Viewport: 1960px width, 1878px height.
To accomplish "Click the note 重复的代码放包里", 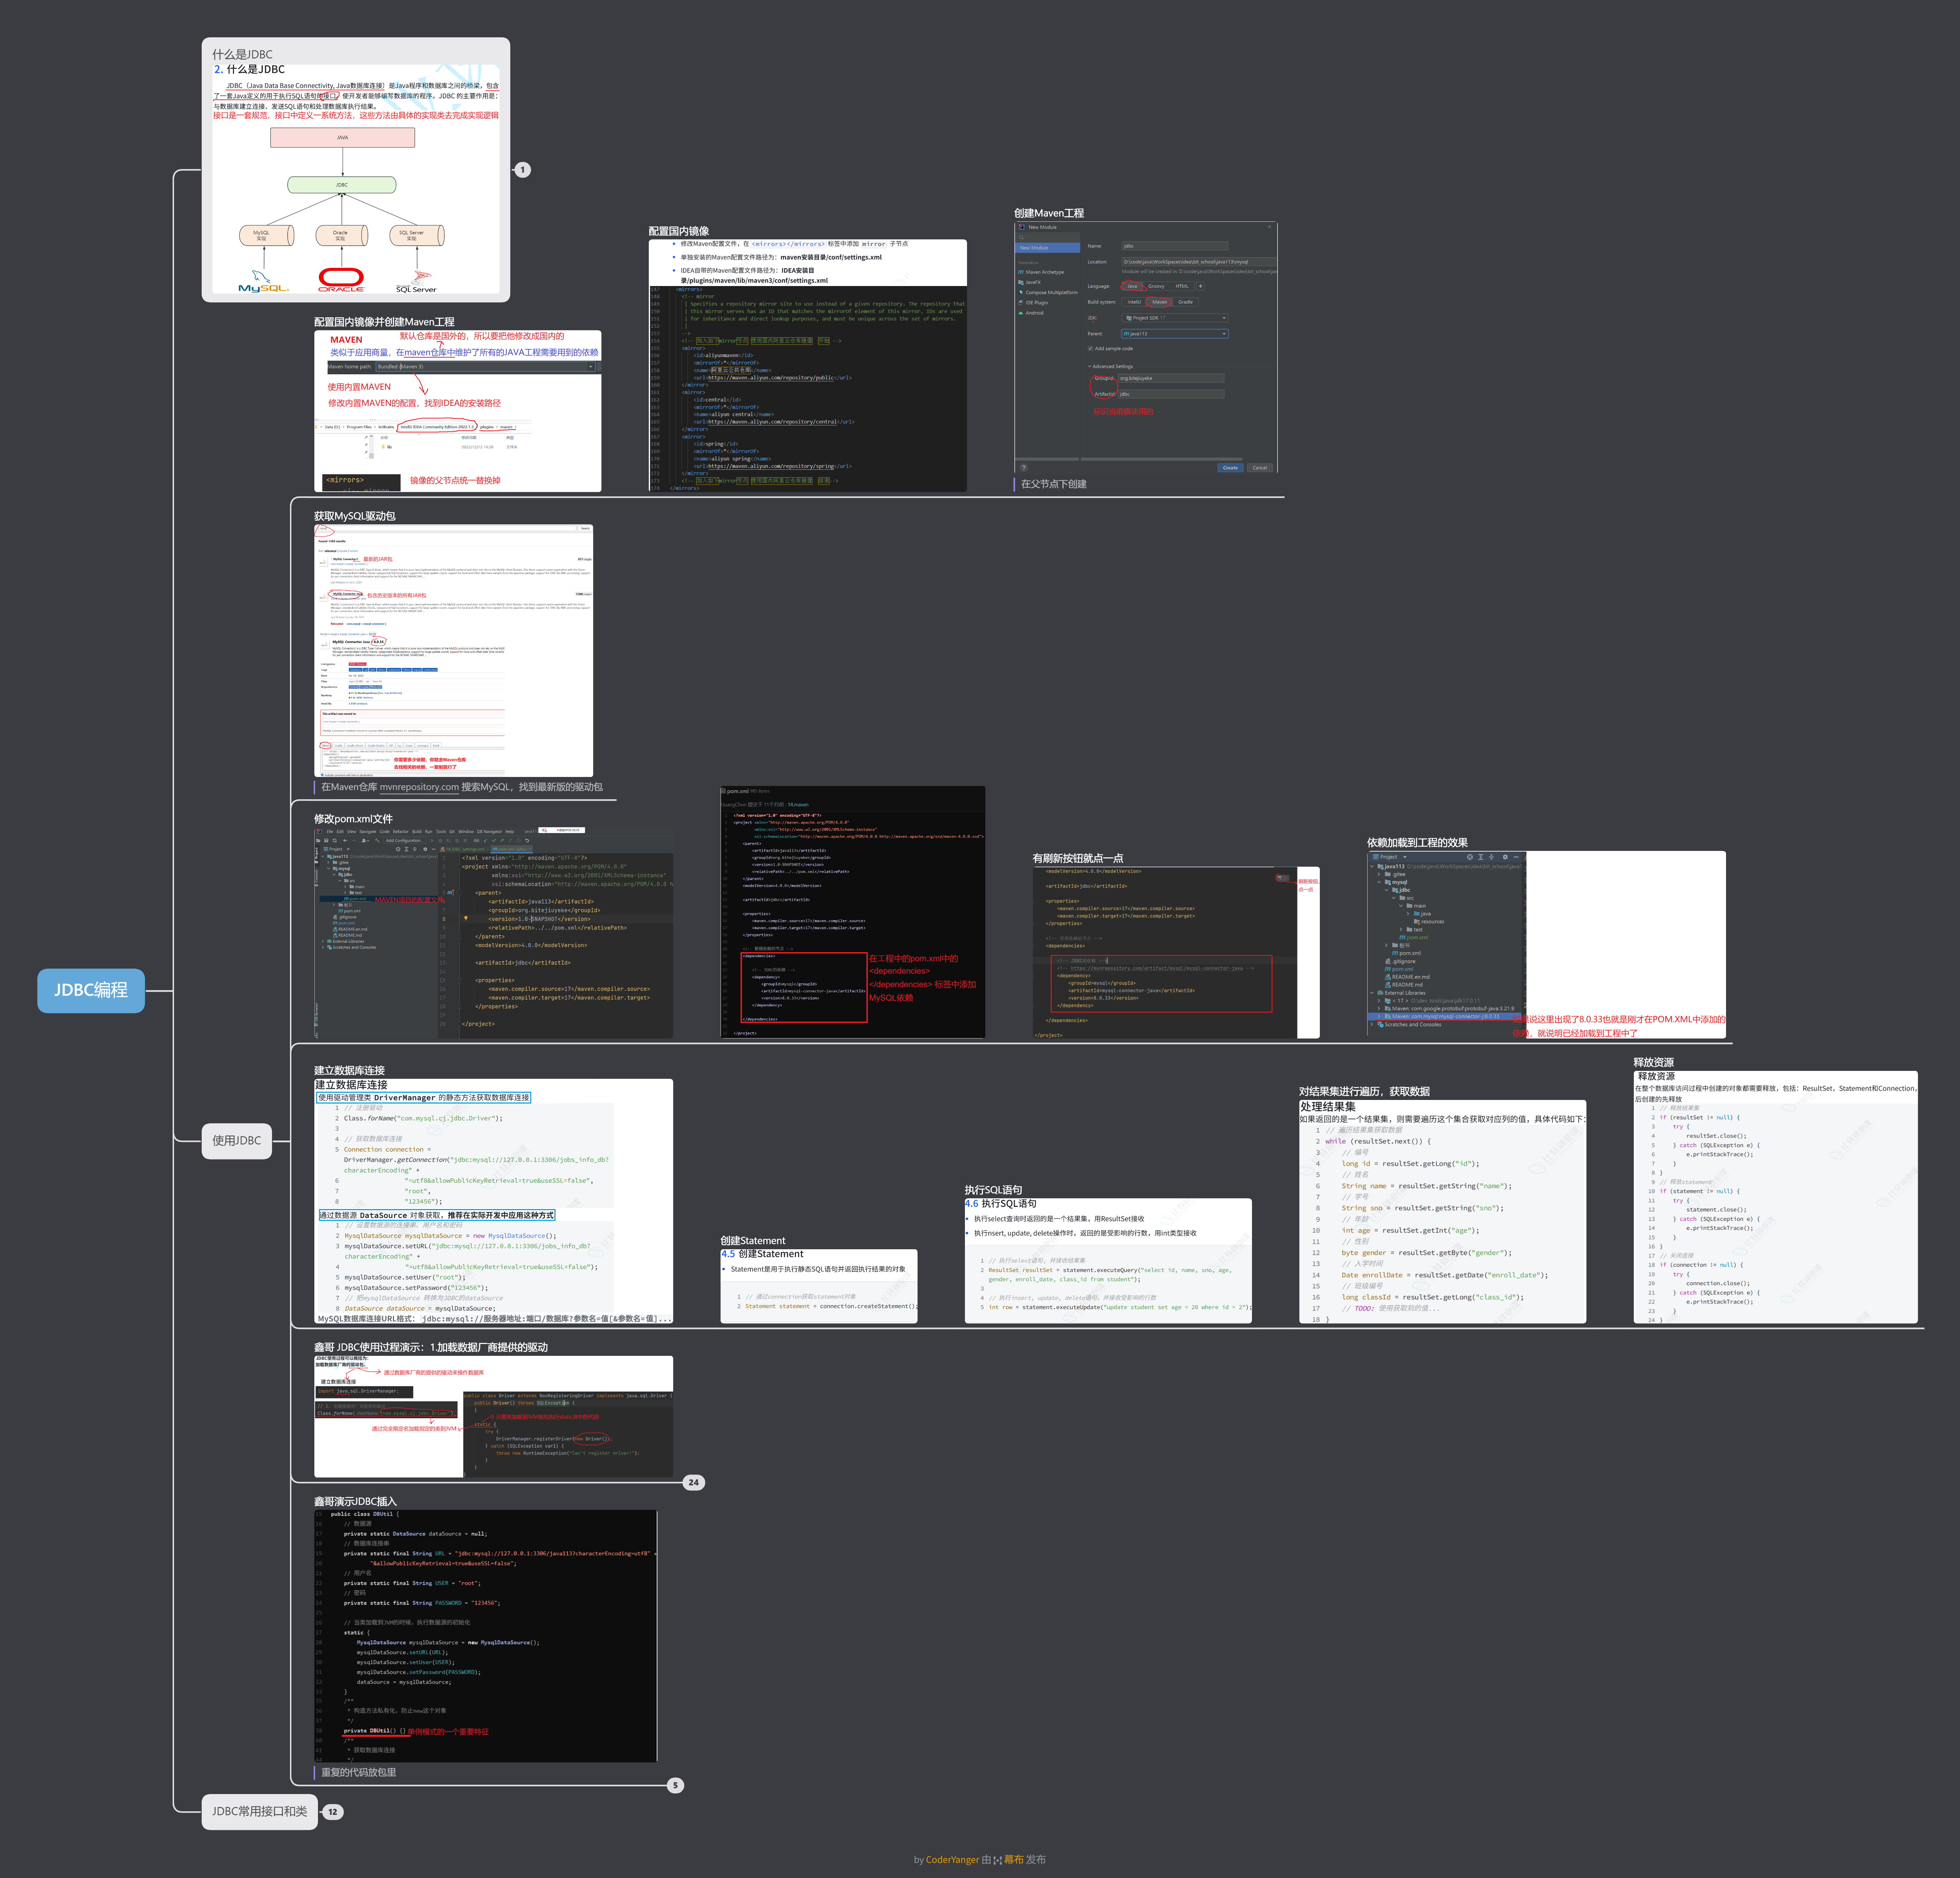I will tap(358, 1772).
